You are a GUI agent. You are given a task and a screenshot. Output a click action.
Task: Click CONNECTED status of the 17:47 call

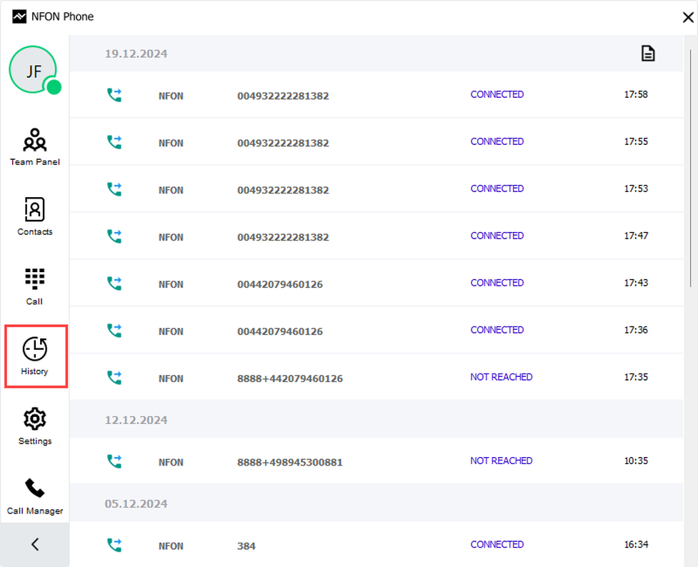[497, 236]
